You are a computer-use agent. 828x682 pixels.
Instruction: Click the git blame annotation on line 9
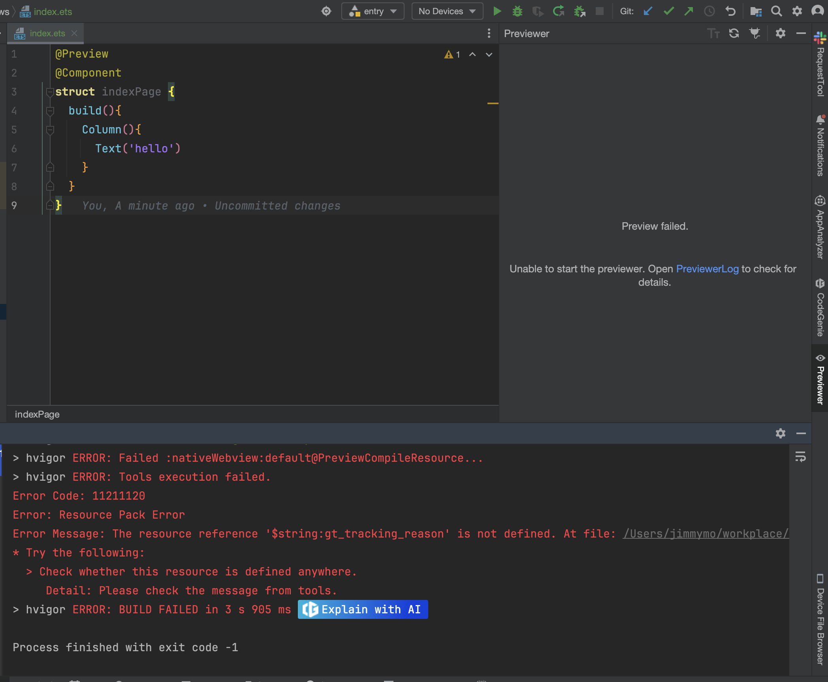[x=211, y=206]
